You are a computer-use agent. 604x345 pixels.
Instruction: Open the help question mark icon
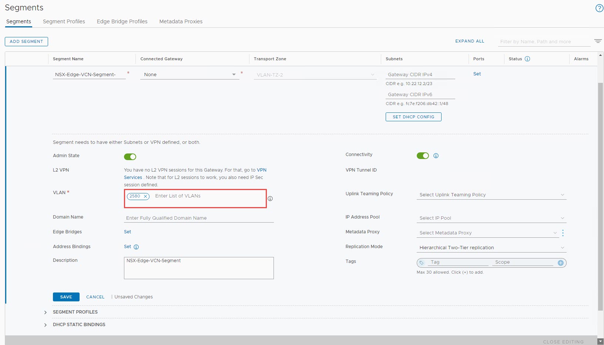coord(599,8)
